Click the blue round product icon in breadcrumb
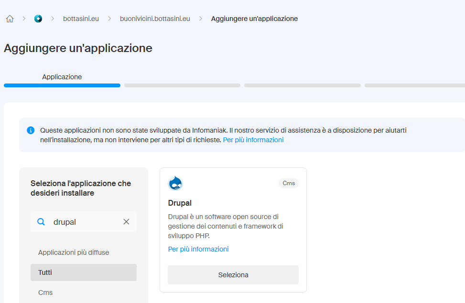465x303 pixels. pyautogui.click(x=38, y=19)
